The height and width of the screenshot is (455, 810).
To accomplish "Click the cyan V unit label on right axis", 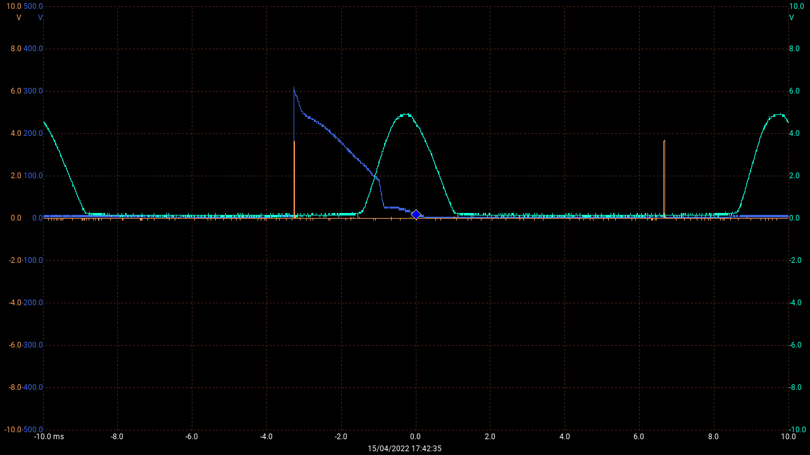I will pyautogui.click(x=791, y=18).
